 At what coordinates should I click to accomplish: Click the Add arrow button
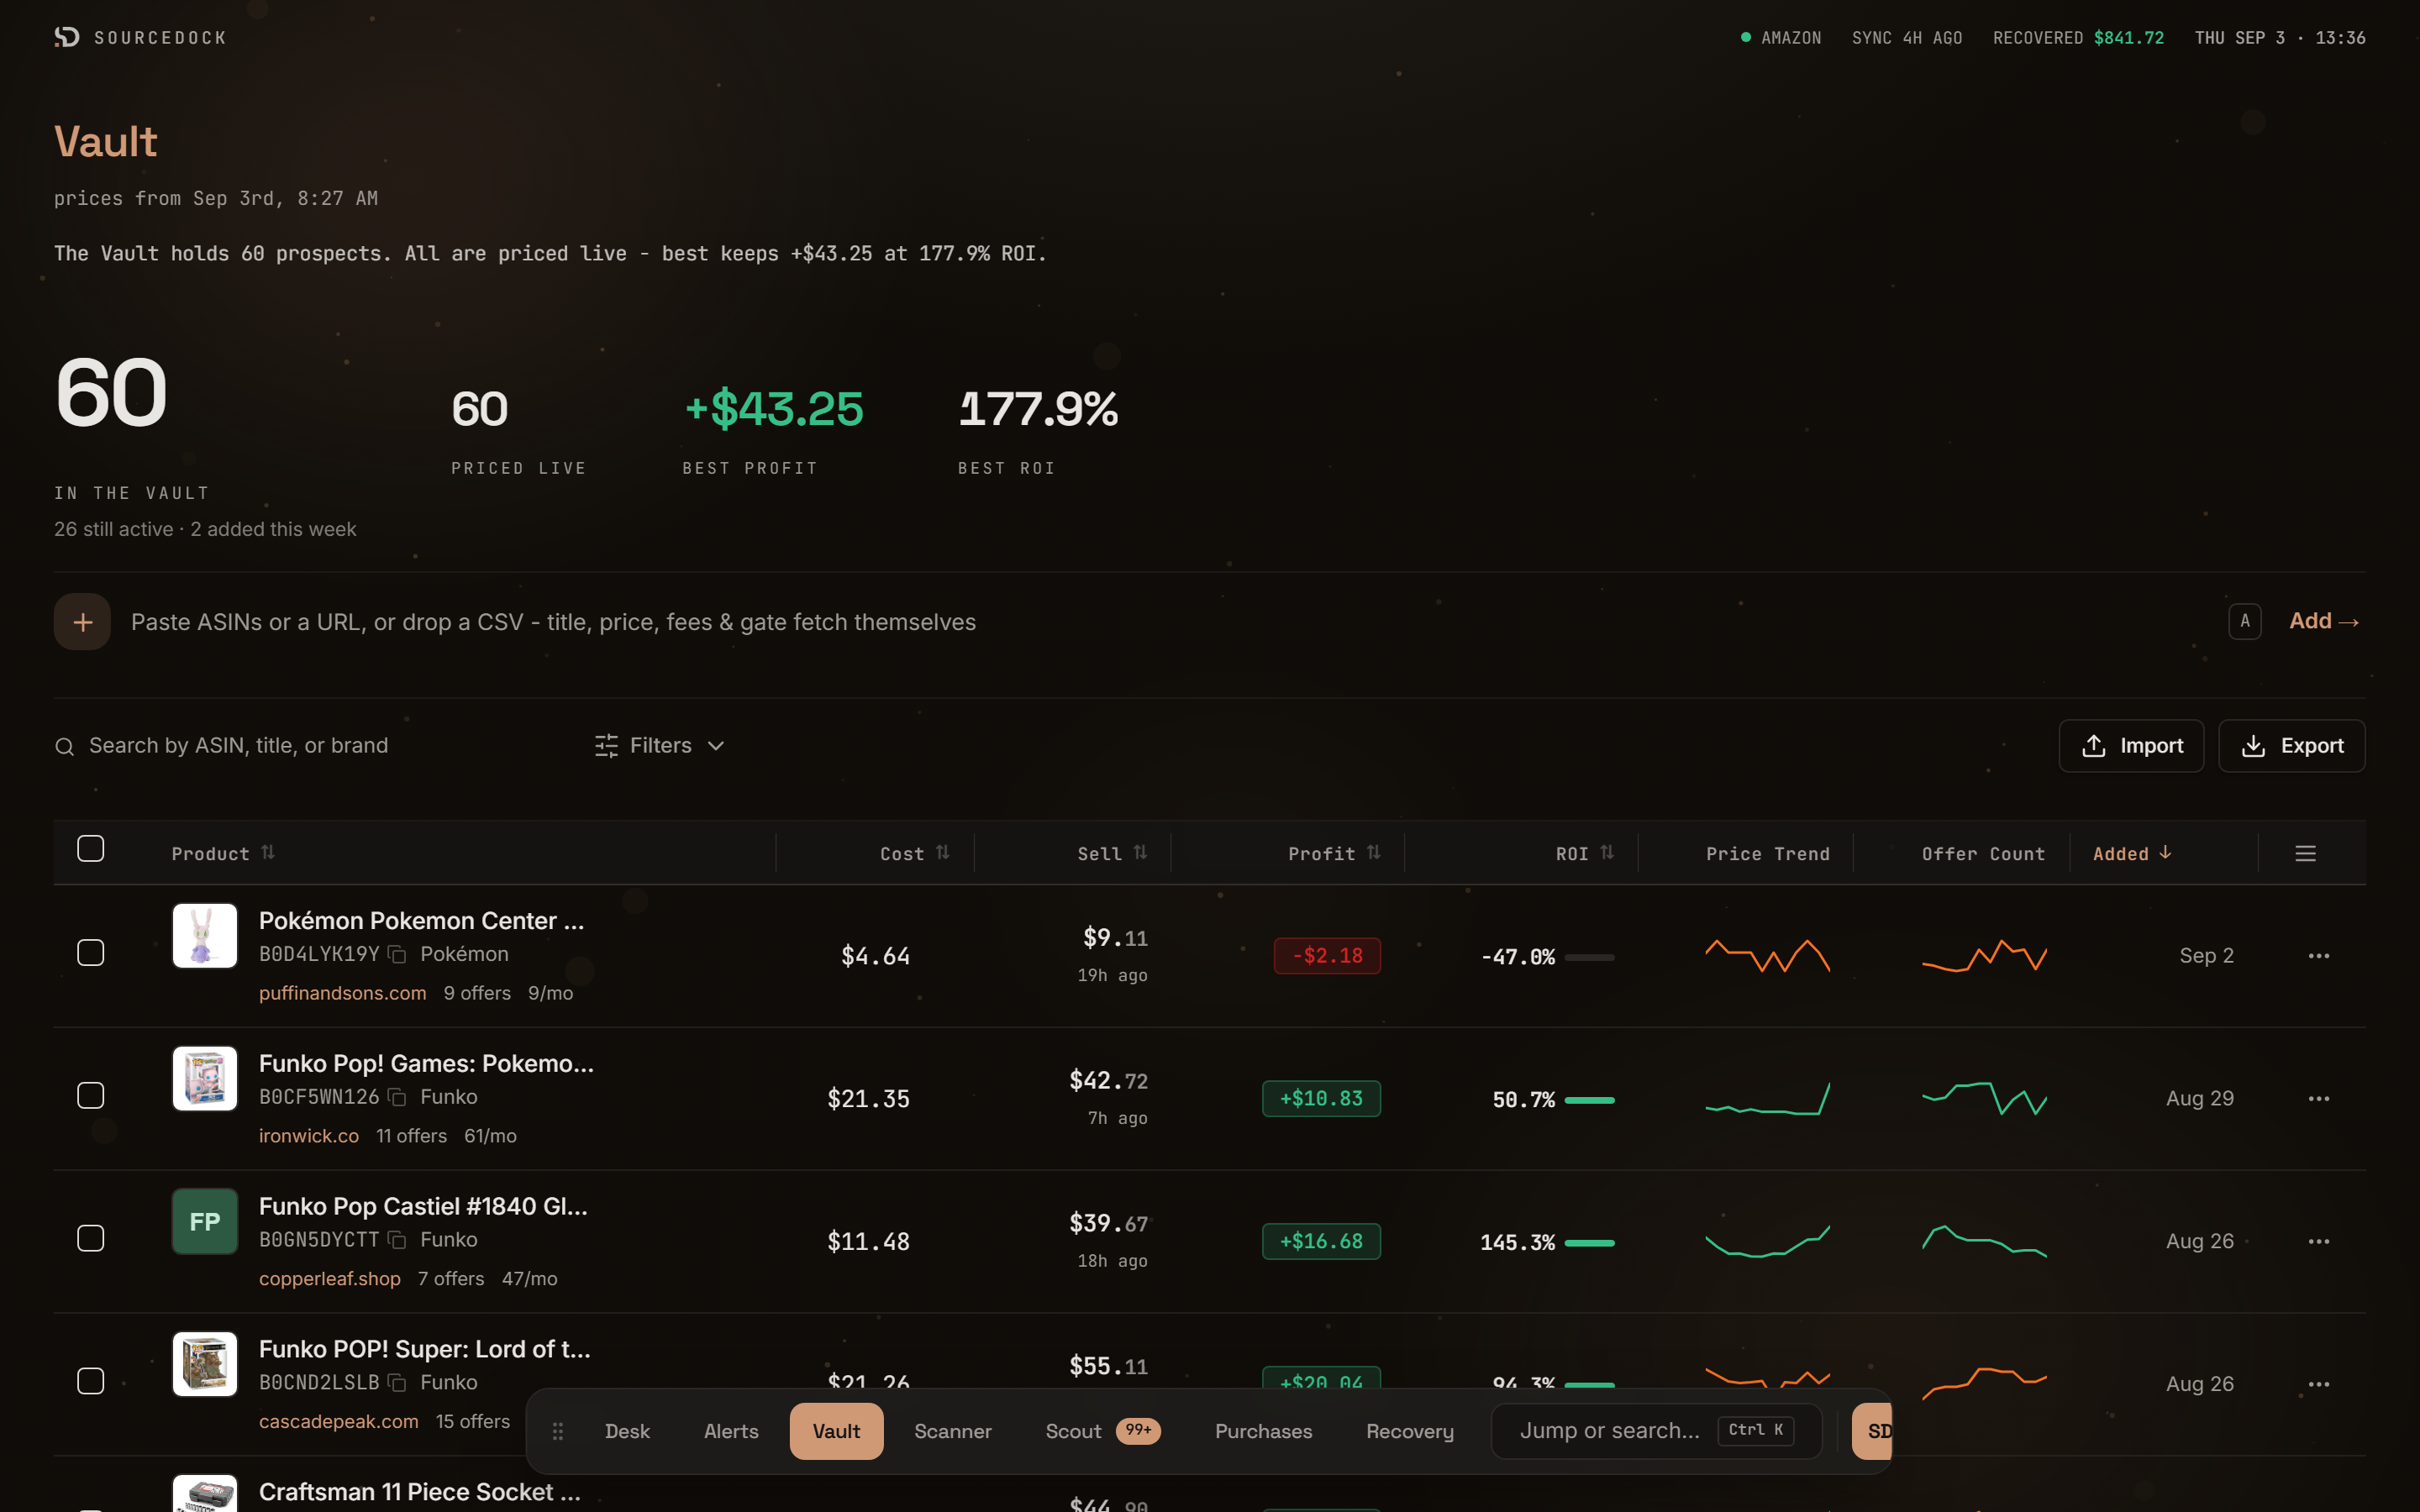coord(2324,622)
